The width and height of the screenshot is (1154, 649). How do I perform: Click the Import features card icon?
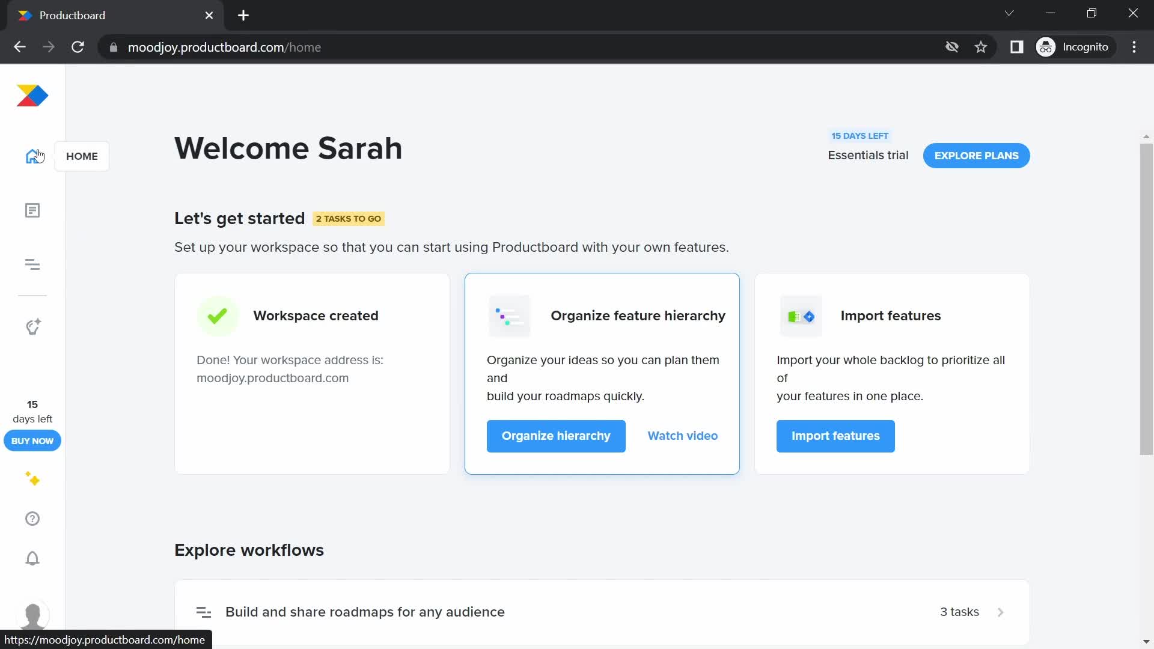801,316
